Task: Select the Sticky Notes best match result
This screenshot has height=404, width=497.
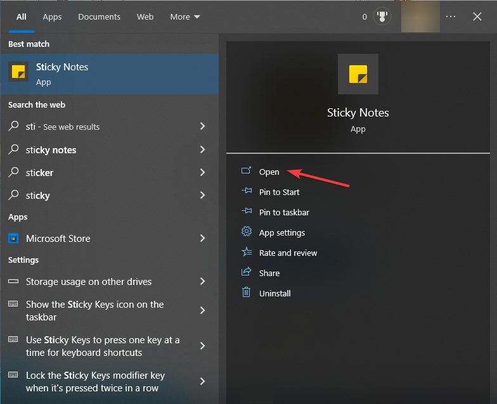Action: coord(109,74)
